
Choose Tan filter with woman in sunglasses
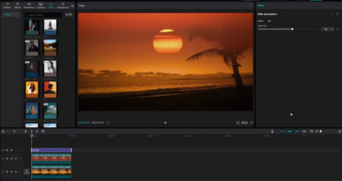point(32,90)
